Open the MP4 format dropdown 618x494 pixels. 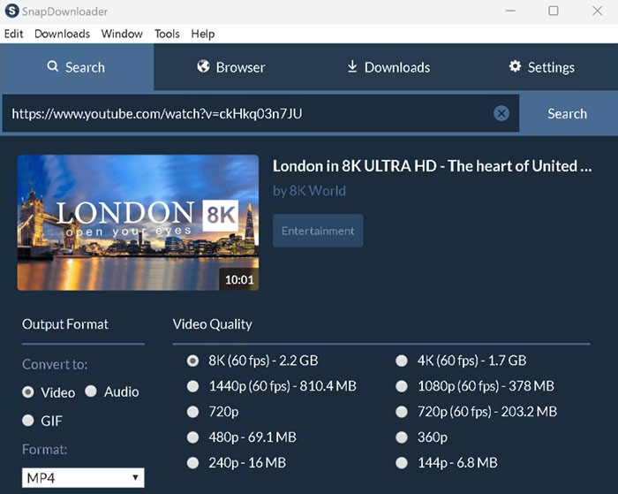[x=83, y=478]
